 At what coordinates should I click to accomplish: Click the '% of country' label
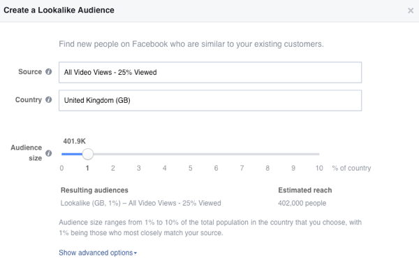(x=351, y=168)
